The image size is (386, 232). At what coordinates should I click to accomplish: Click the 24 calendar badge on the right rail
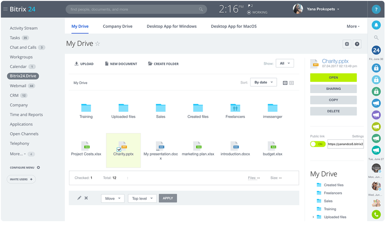point(376,50)
